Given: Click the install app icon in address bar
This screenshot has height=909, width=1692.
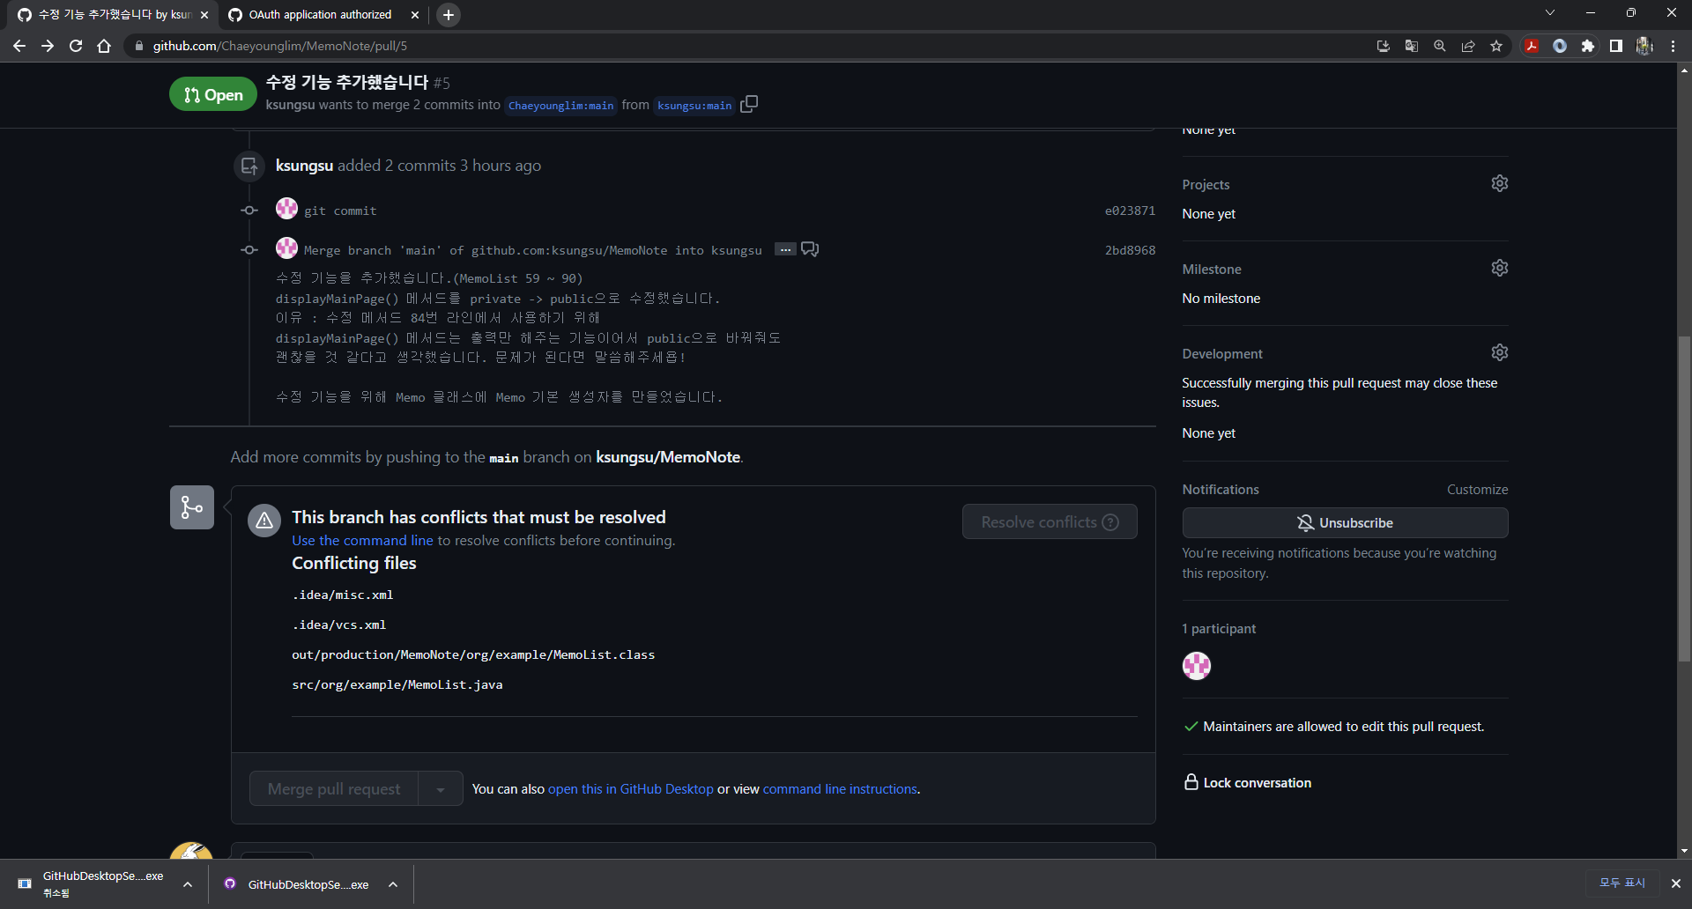Looking at the screenshot, I should click(1384, 46).
